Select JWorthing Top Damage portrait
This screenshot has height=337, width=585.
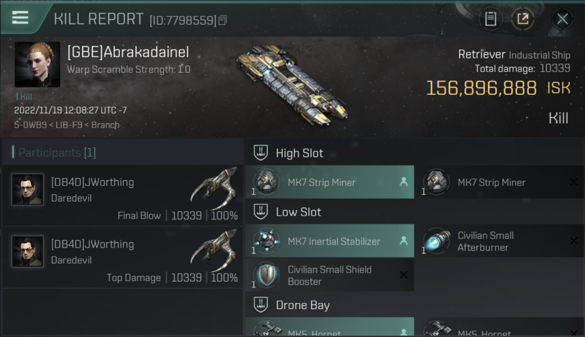click(x=27, y=252)
